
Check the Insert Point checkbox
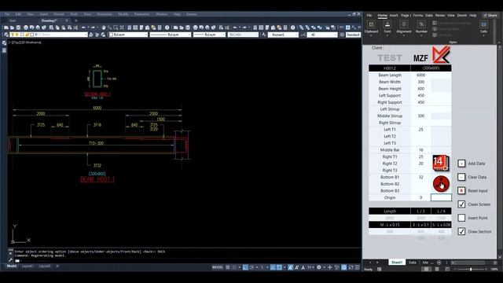(x=461, y=218)
